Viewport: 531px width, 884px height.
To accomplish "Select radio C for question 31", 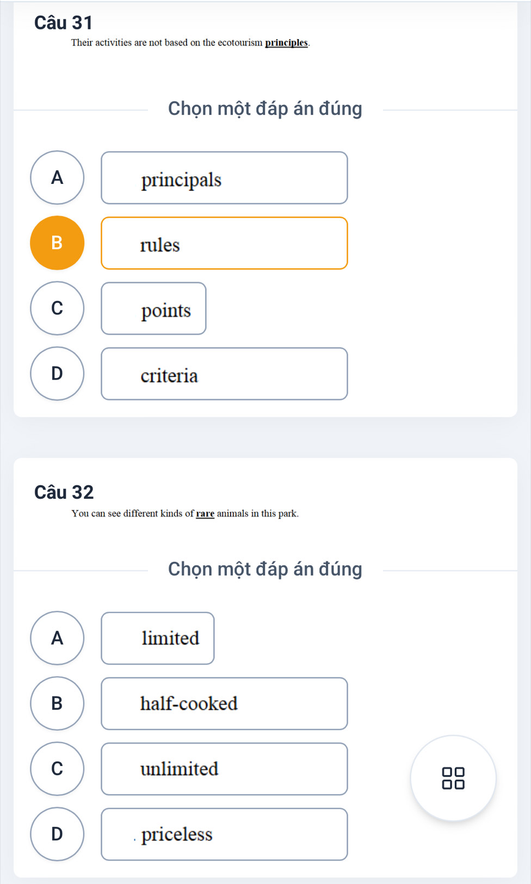I will [57, 308].
